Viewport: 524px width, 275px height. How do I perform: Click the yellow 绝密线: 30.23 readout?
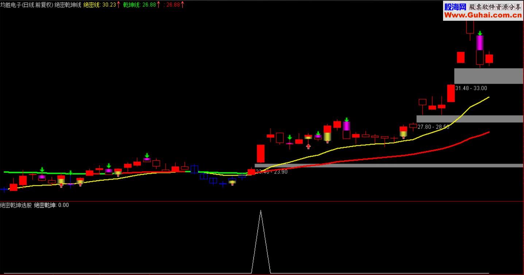100,5
